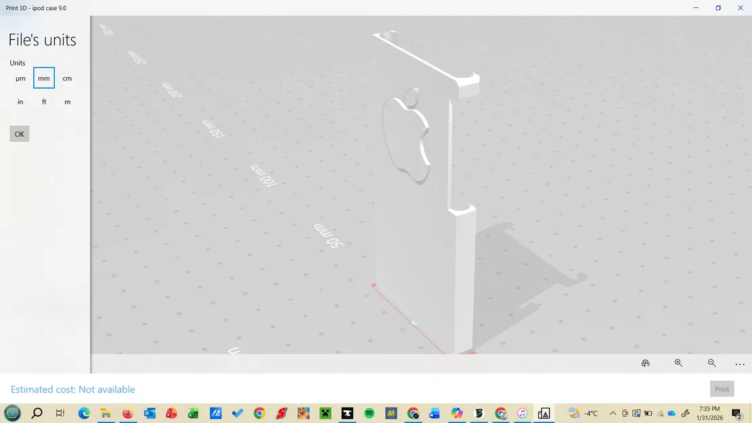Show hidden system tray icons

point(613,413)
